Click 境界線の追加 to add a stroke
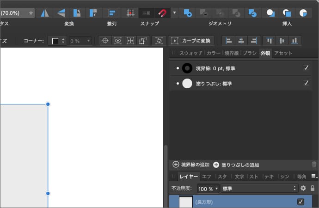 pyautogui.click(x=191, y=165)
